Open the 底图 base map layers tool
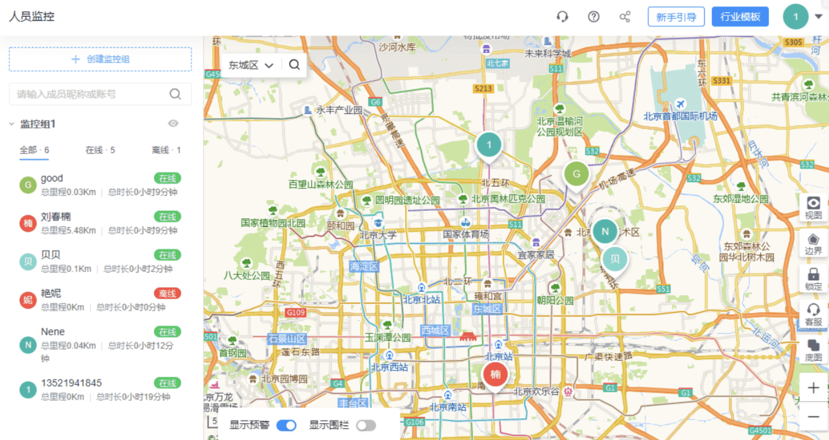The width and height of the screenshot is (829, 440). coord(813,351)
